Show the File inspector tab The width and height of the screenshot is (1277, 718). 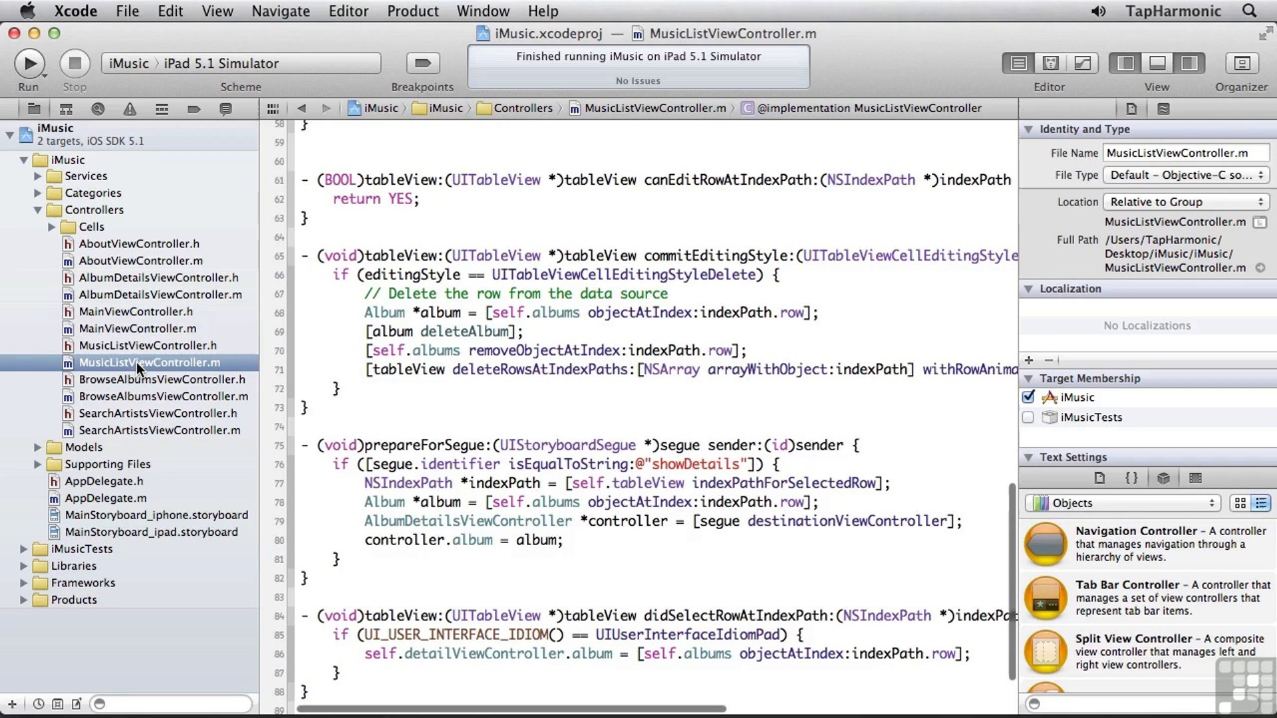(1131, 109)
